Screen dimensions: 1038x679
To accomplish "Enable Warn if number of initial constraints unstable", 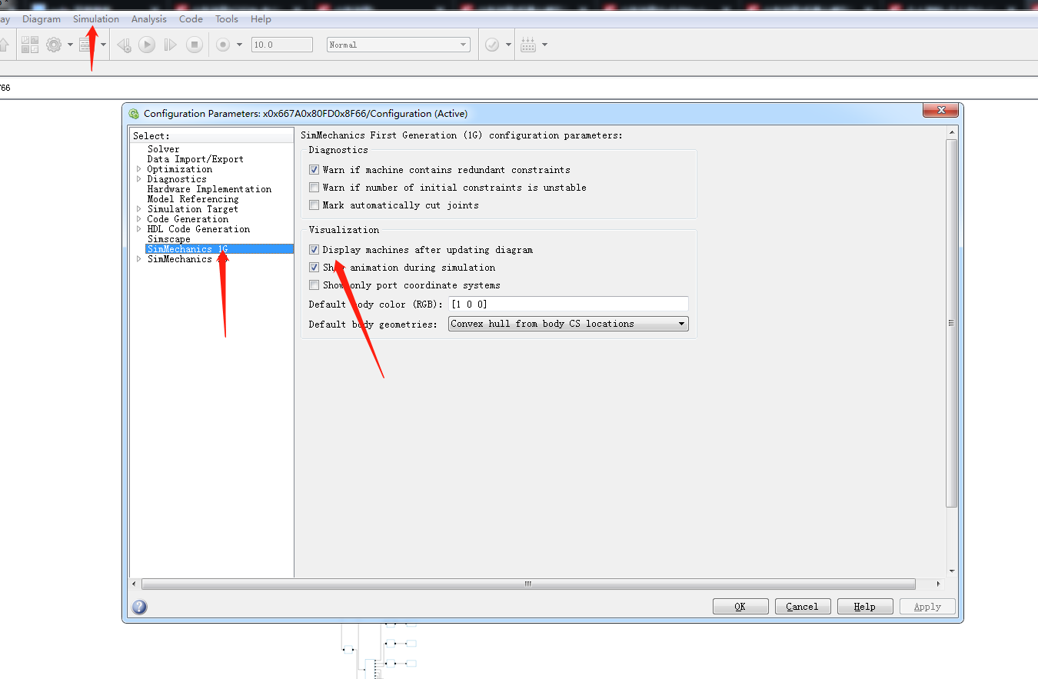I will click(314, 188).
